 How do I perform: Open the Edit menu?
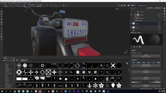point(5,3)
